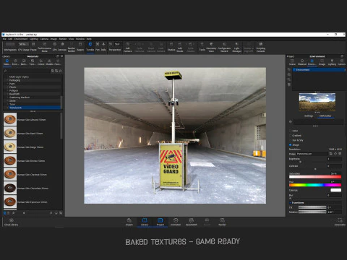Click the Hue rainbow slider
The height and width of the screenshot is (260, 347).
315,185
